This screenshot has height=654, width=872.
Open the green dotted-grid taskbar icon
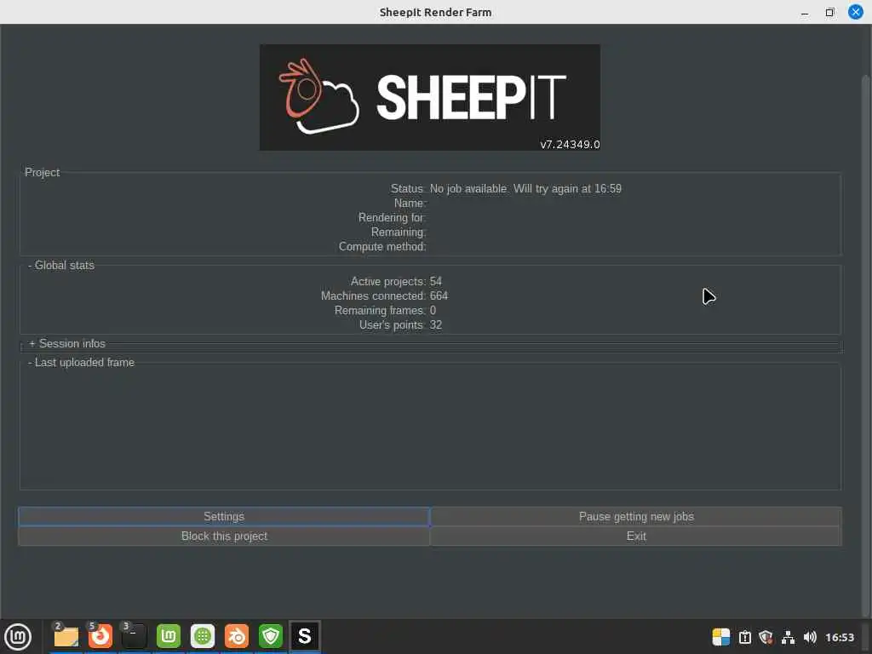pos(203,636)
